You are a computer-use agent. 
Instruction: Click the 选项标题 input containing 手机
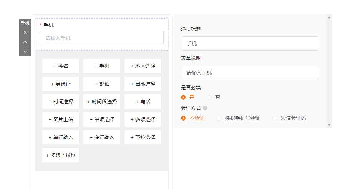(249, 44)
